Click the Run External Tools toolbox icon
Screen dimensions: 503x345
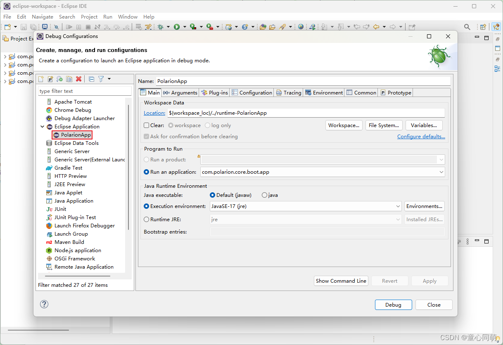210,27
